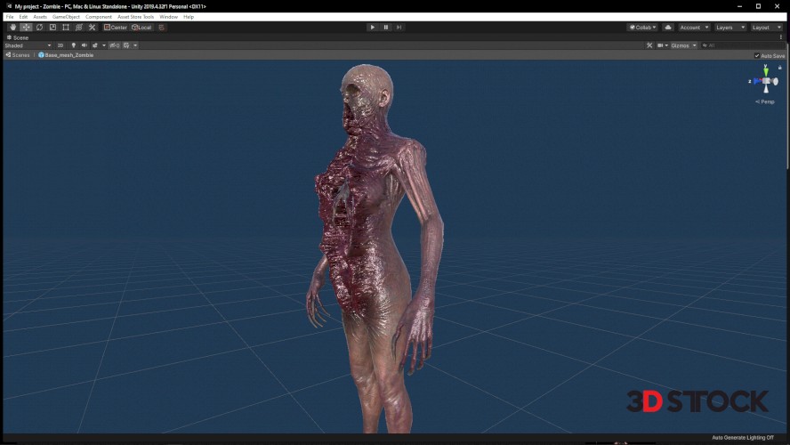
Task: Select the Move tool
Action: pos(26,28)
